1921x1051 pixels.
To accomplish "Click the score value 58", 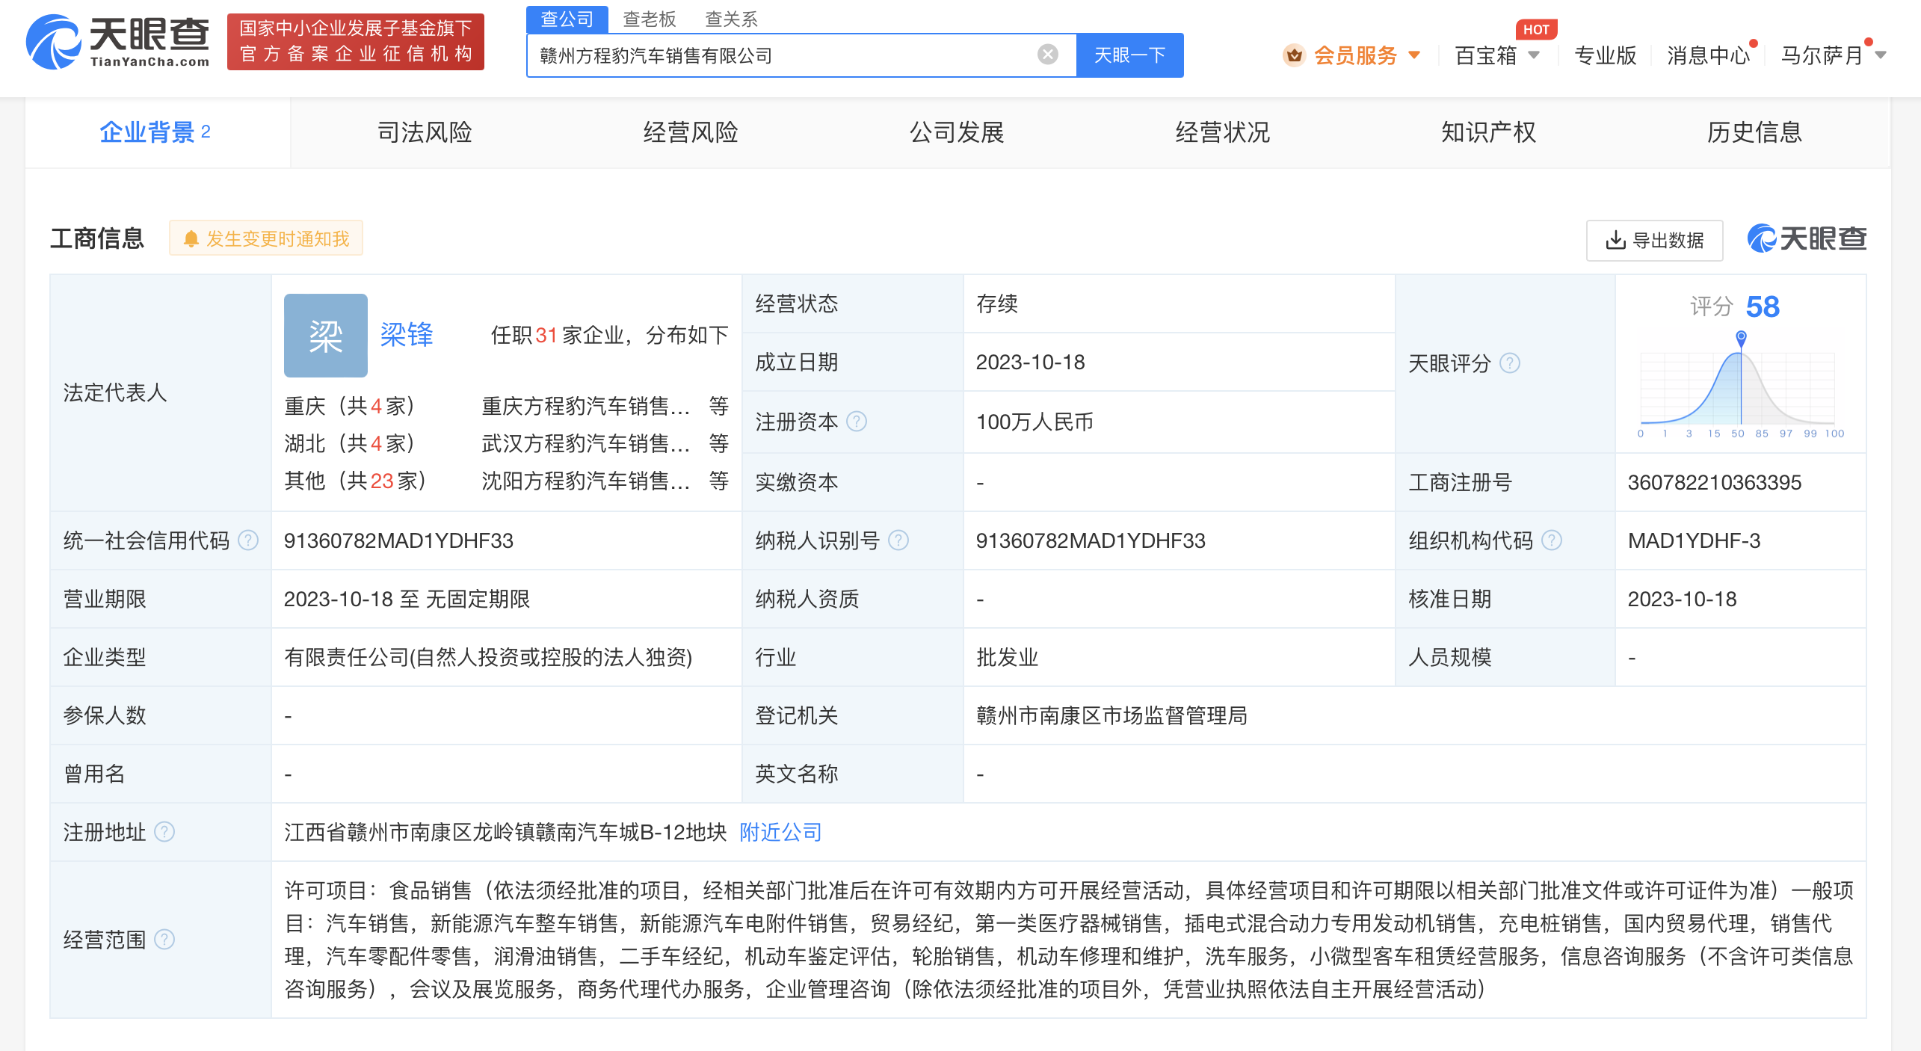I will 1763,306.
